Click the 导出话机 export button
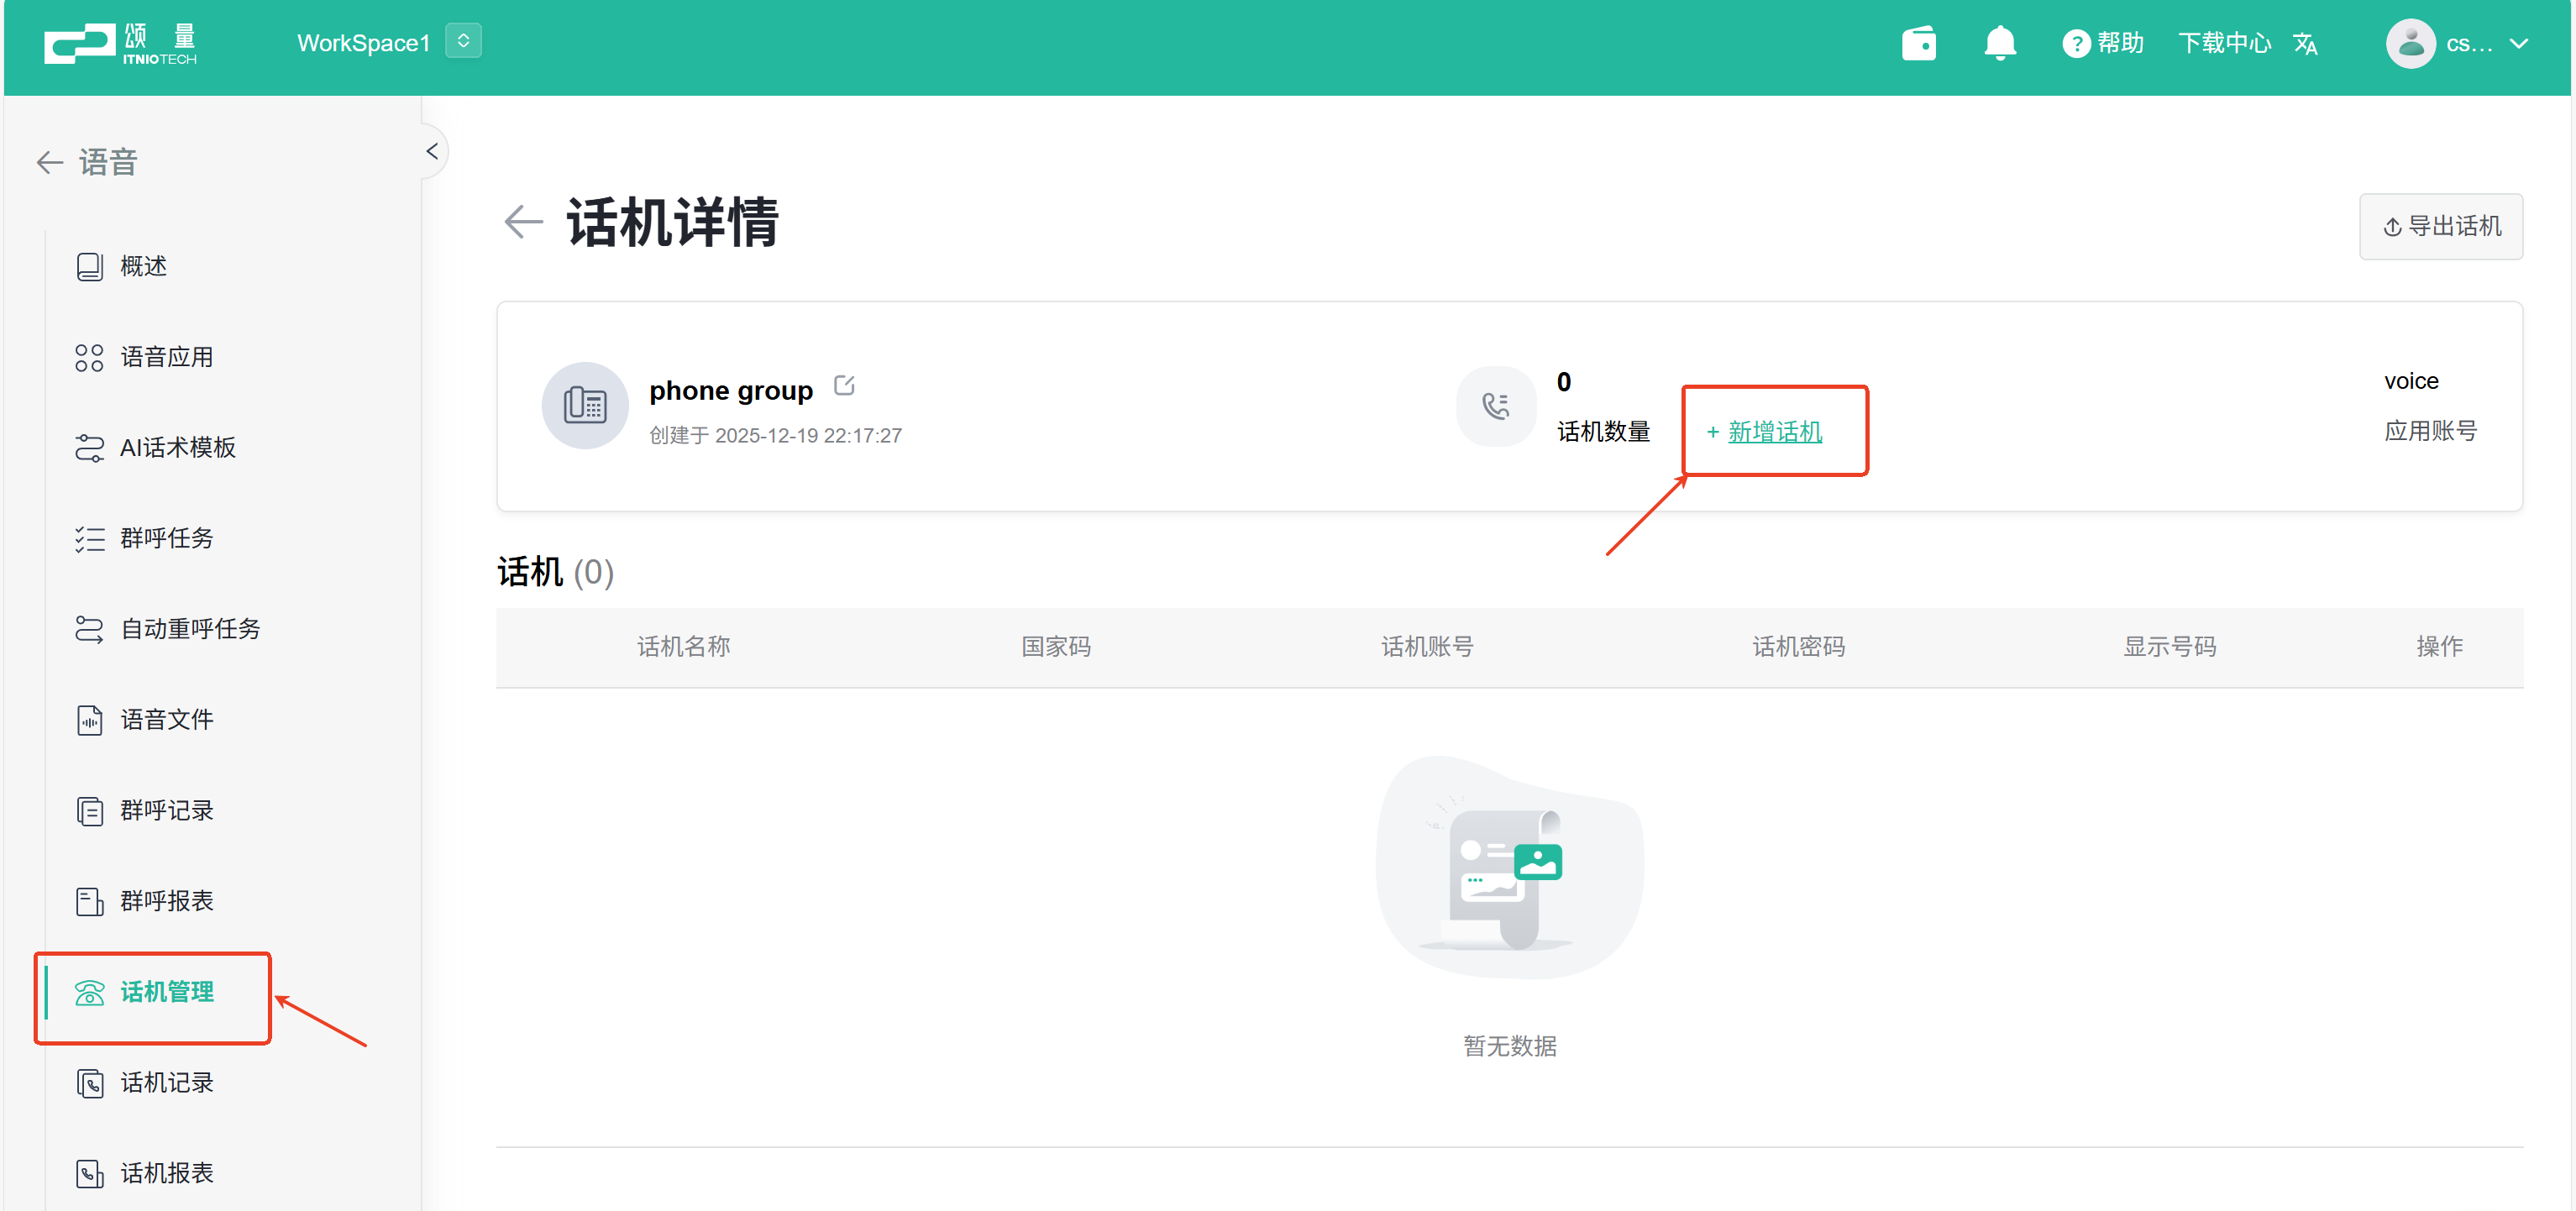2576x1211 pixels. (x=2440, y=226)
